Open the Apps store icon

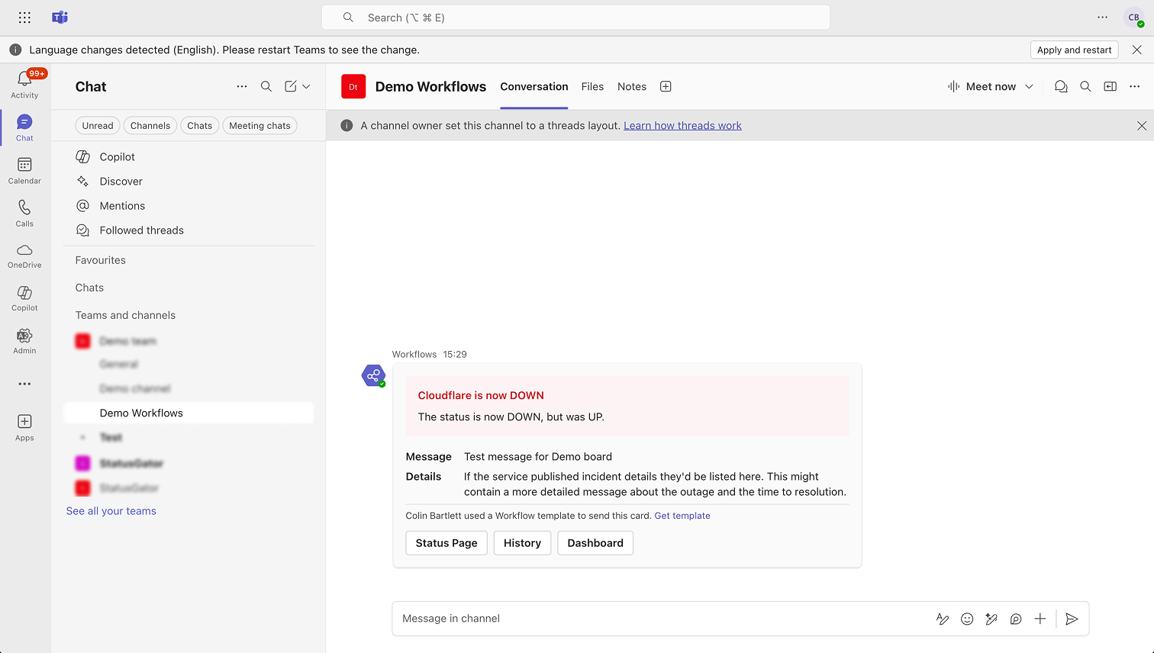pos(24,427)
